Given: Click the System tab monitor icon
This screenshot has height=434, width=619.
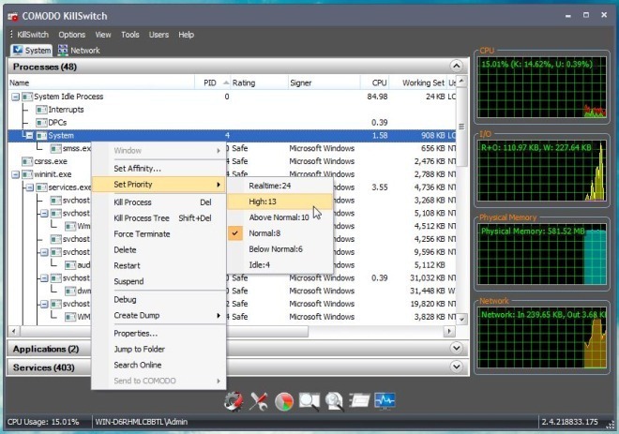Looking at the screenshot, I should tap(18, 50).
